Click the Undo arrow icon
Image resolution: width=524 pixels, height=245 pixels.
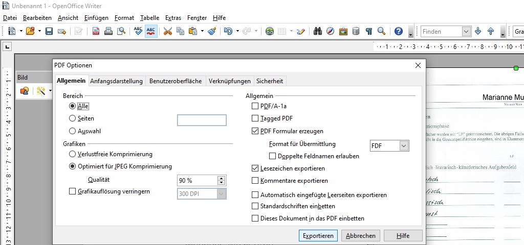point(228,31)
